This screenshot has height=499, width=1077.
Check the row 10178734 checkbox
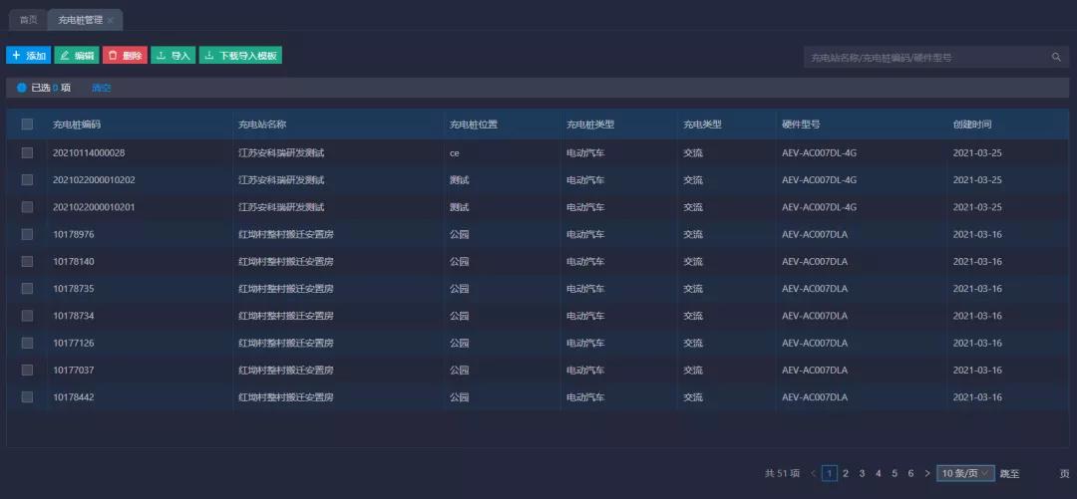pyautogui.click(x=27, y=316)
